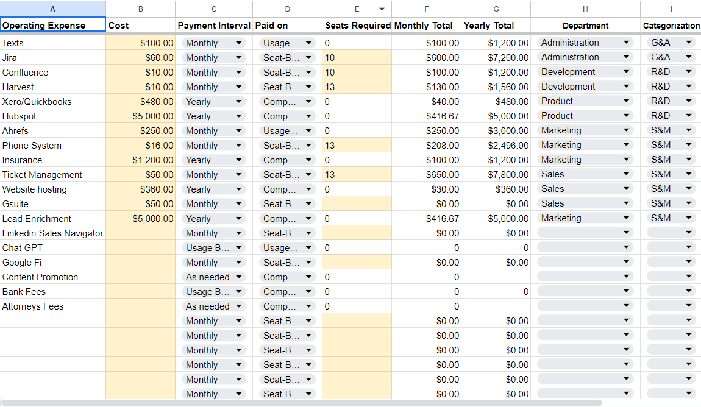Open Payment Interval dropdown for Attorneys Fees
Image resolution: width=701 pixels, height=407 pixels.
(x=214, y=306)
